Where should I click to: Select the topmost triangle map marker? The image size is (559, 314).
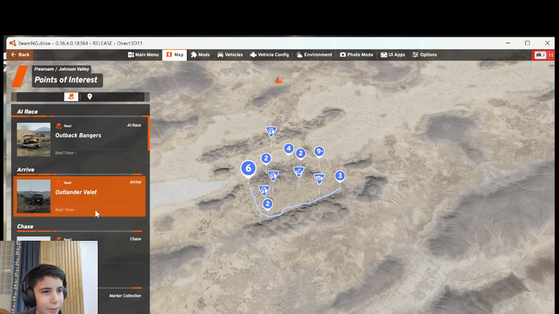coord(271,131)
